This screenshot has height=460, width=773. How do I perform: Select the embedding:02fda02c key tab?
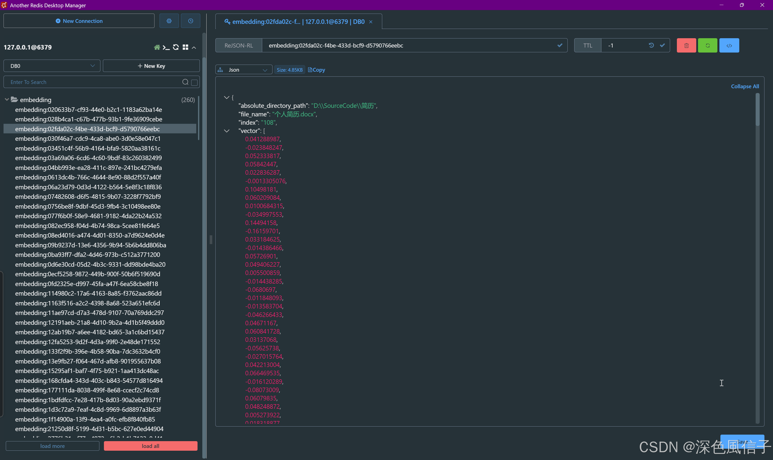(295, 22)
